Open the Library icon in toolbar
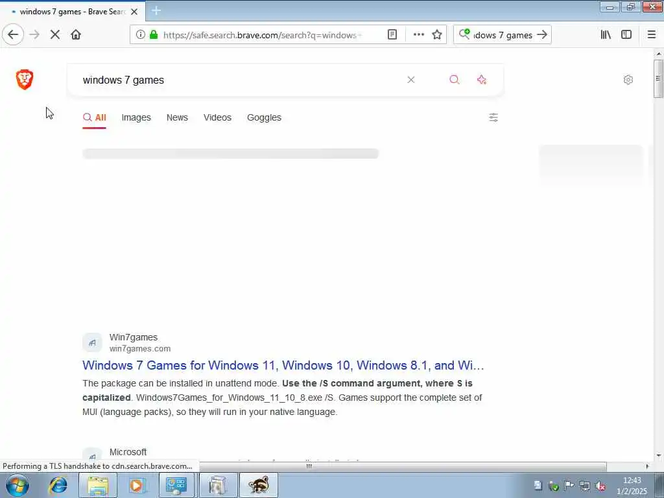Image resolution: width=664 pixels, height=498 pixels. (606, 34)
